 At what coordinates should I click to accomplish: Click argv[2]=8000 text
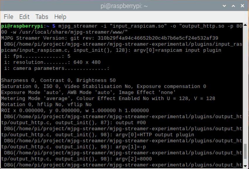point(134,159)
